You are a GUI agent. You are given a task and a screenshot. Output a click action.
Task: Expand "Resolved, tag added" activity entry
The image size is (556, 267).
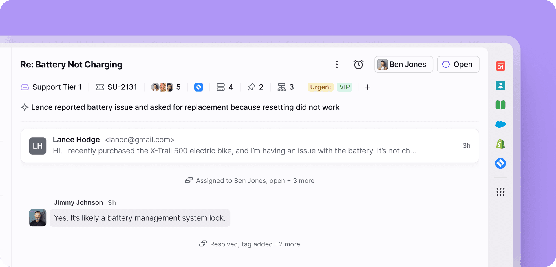(250, 244)
